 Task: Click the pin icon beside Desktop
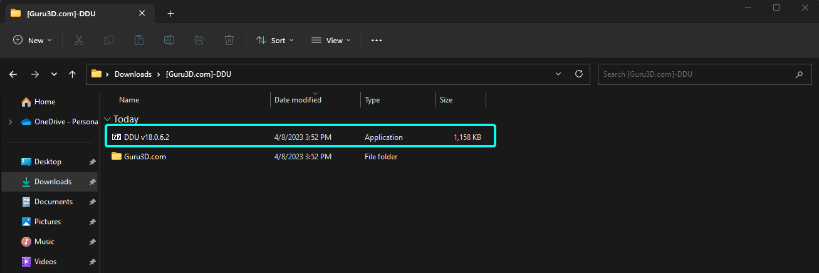(x=92, y=162)
